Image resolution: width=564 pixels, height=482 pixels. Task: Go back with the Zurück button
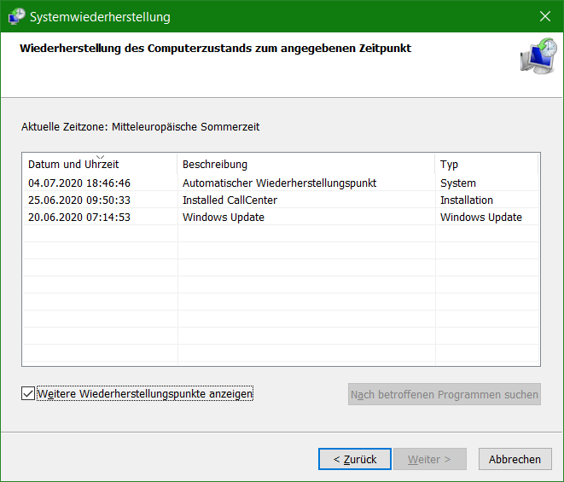[355, 459]
